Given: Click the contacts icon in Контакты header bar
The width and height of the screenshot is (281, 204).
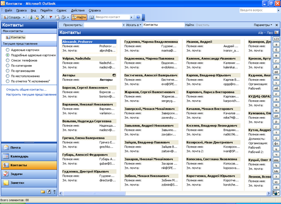Looking at the screenshot, I should coord(277,33).
